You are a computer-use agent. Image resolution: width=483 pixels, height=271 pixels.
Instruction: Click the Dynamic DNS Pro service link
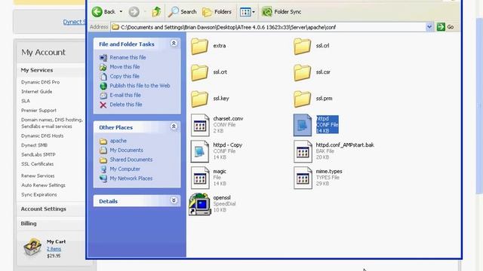pyautogui.click(x=40, y=82)
